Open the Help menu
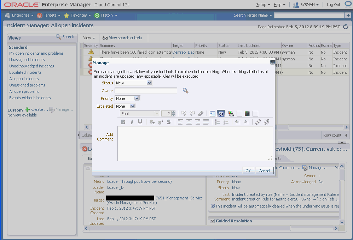Viewport: 353px width, 240px height. pos(279,5)
